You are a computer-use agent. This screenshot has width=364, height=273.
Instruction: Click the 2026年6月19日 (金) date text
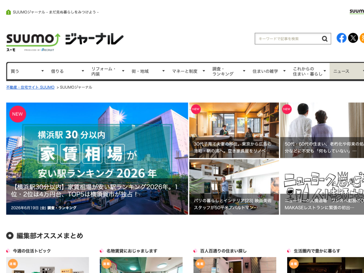click(28, 208)
